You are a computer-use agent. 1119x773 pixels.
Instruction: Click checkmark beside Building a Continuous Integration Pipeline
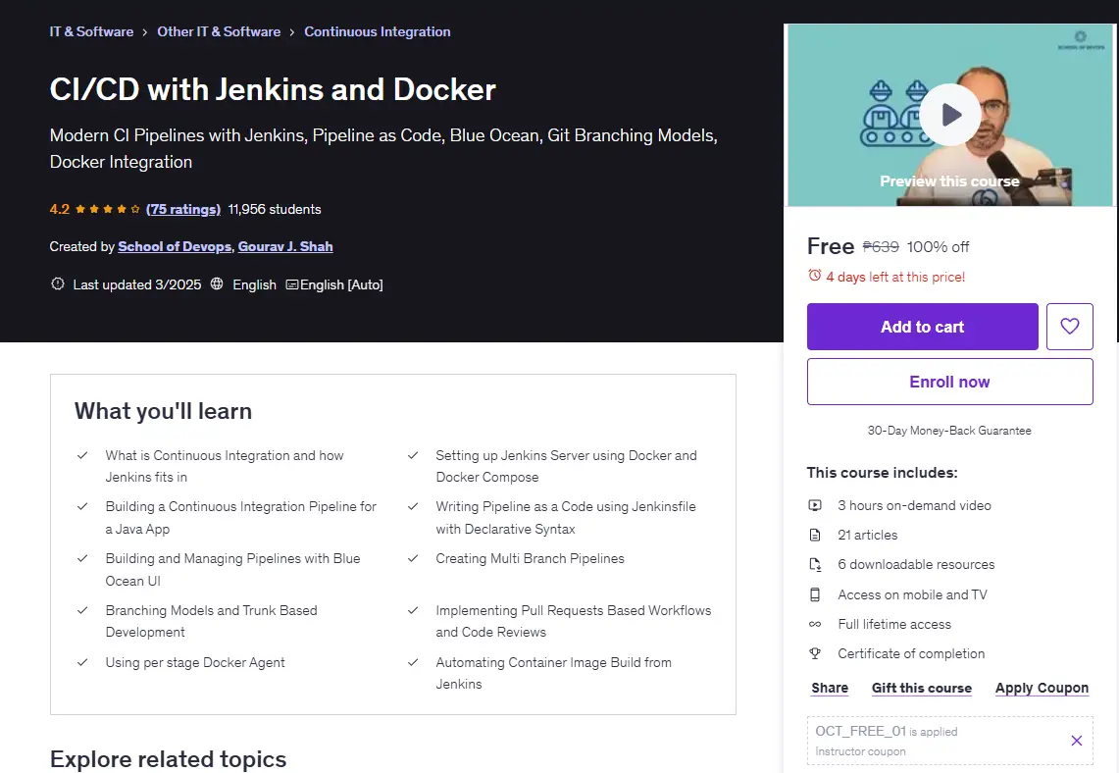pos(82,506)
